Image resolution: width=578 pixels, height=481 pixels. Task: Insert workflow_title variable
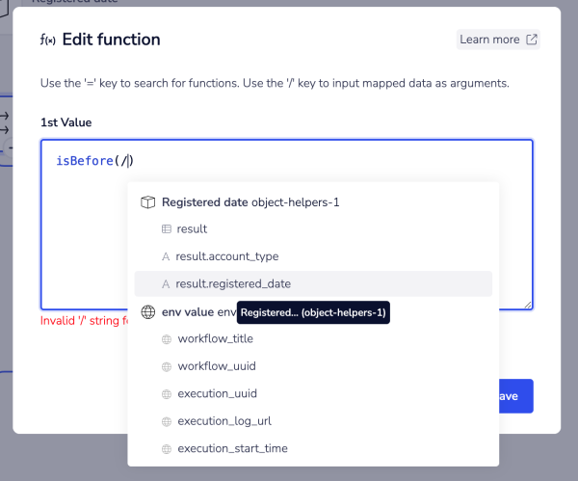click(215, 339)
